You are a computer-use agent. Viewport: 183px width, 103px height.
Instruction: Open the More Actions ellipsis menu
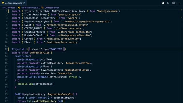(x=179, y=3)
